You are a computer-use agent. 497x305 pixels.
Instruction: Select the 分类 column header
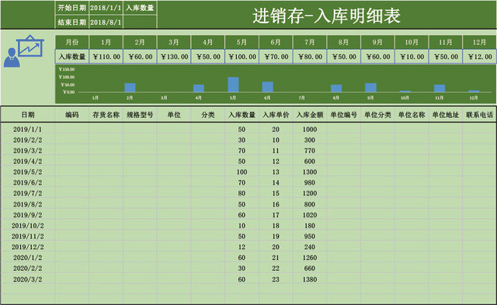point(207,115)
